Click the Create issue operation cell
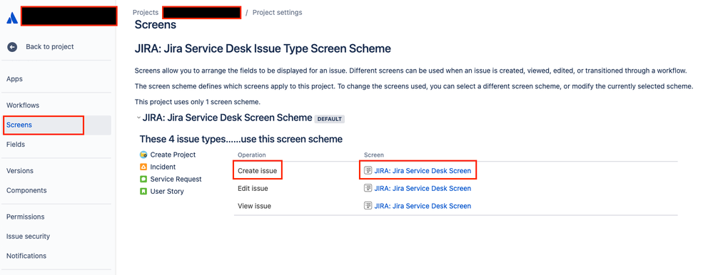 tap(258, 171)
